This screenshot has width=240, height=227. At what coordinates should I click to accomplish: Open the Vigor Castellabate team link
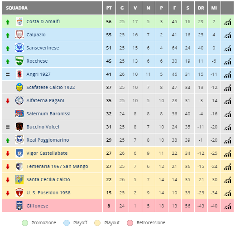(x=47, y=153)
